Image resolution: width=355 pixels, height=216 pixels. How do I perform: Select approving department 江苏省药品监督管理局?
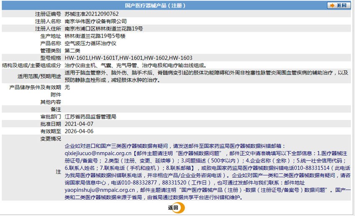pos(90,117)
